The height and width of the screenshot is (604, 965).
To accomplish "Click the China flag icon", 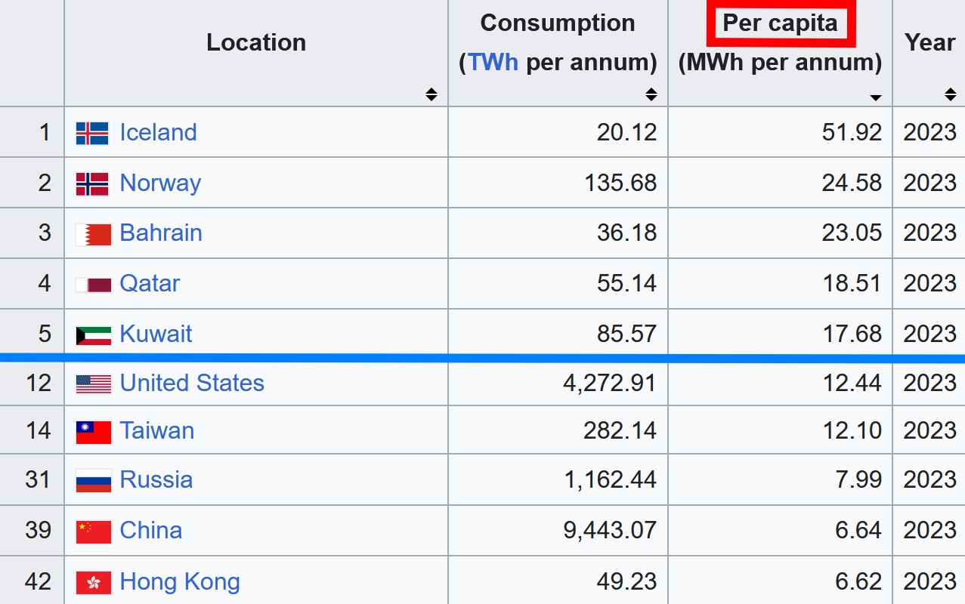I will [x=93, y=531].
